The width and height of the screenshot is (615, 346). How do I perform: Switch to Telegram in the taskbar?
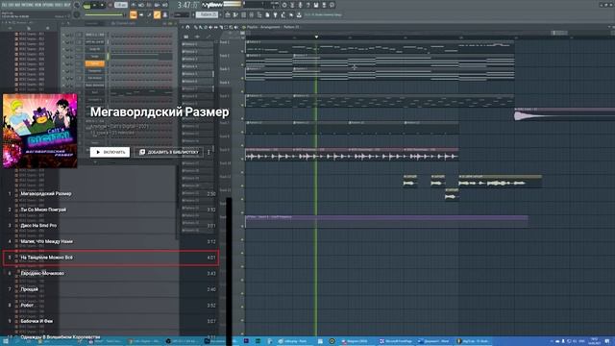tap(356, 341)
